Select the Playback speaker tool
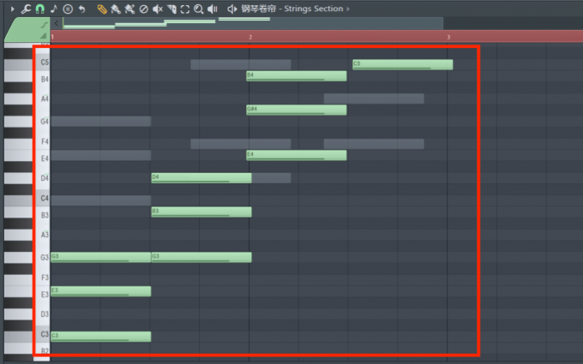Screen dimensions: 583x364 coord(213,9)
